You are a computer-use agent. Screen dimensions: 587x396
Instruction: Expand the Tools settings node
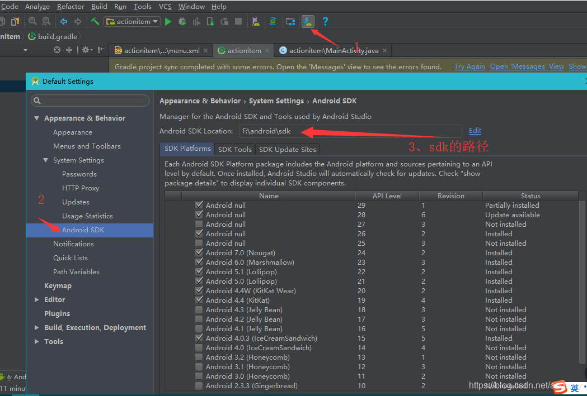[37, 341]
